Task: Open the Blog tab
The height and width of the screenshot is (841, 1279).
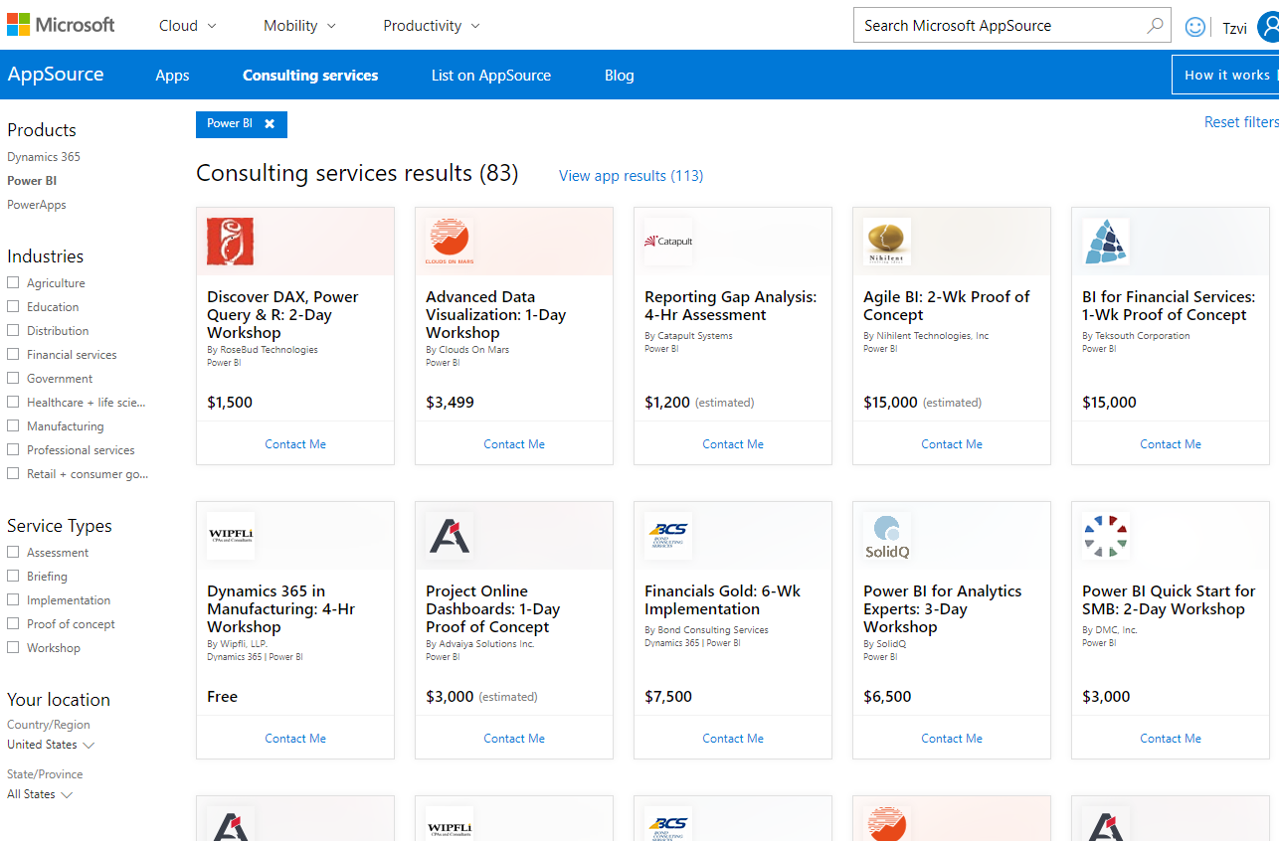Action: point(620,76)
